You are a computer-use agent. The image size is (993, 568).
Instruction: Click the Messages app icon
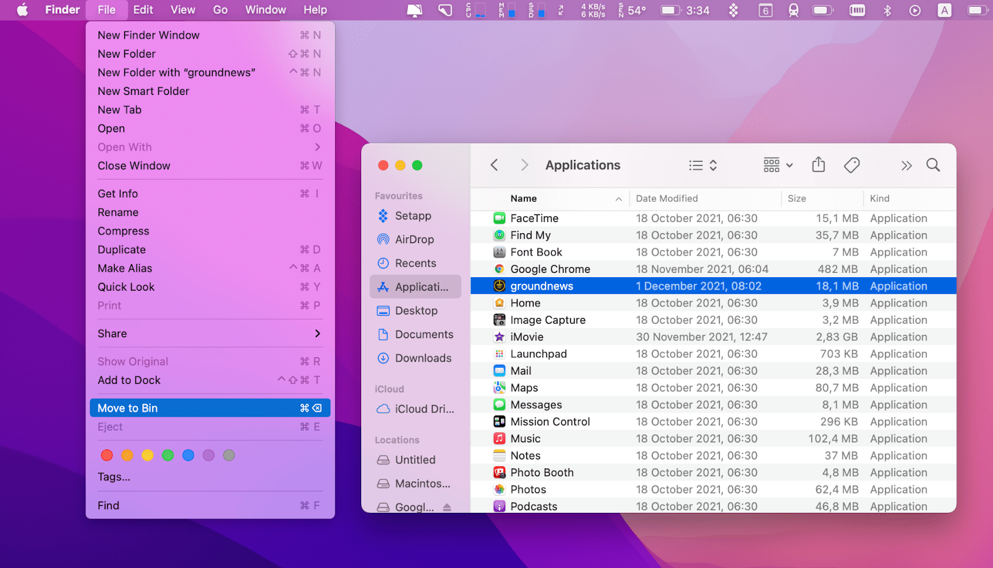click(x=499, y=404)
